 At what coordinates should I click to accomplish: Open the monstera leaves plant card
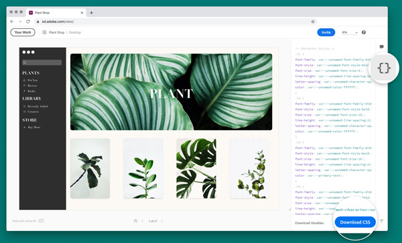pyautogui.click(x=196, y=168)
